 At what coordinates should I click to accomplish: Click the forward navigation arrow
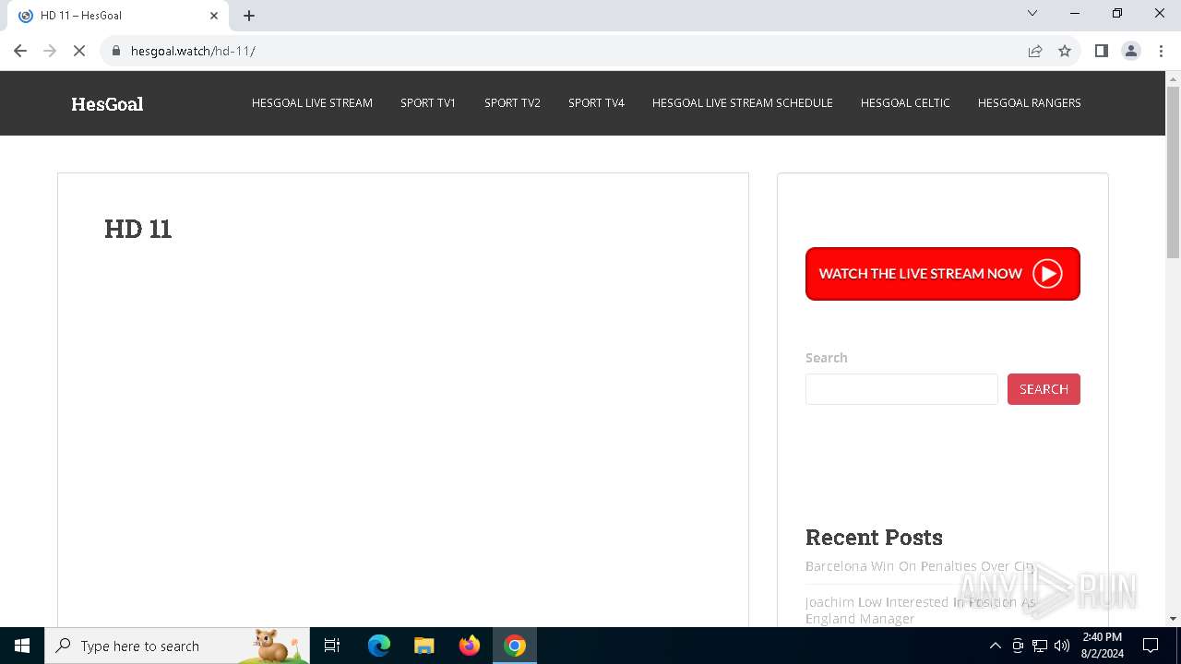(50, 51)
